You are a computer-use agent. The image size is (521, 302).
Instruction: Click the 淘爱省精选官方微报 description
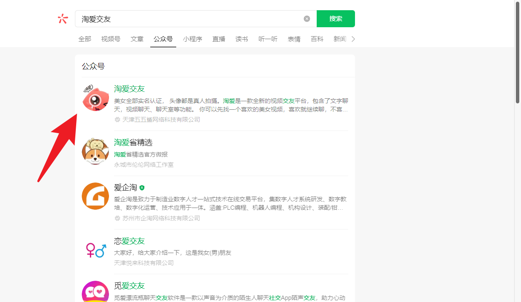[141, 154]
